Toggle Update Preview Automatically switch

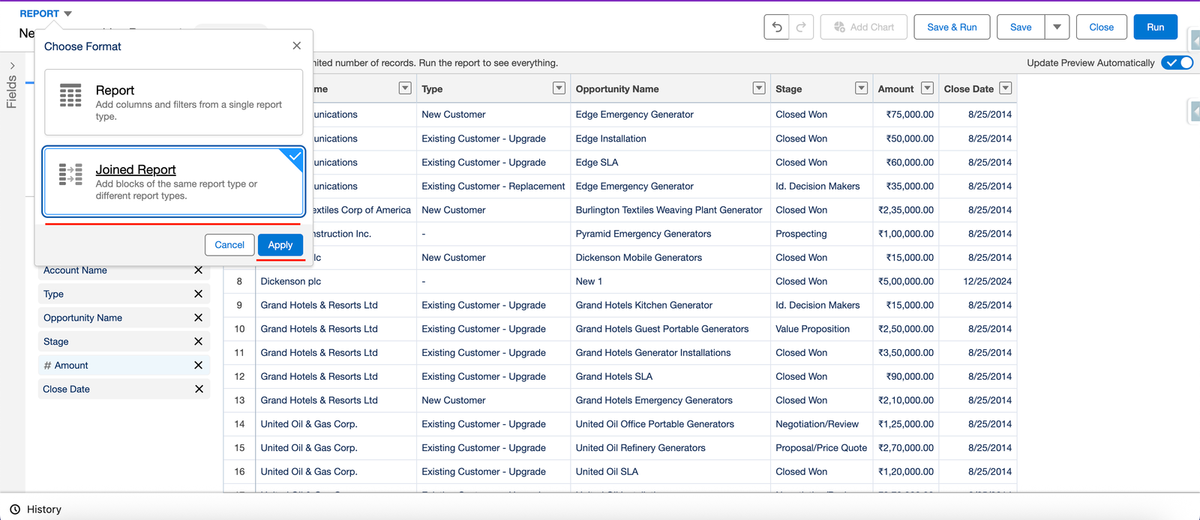pos(1176,63)
